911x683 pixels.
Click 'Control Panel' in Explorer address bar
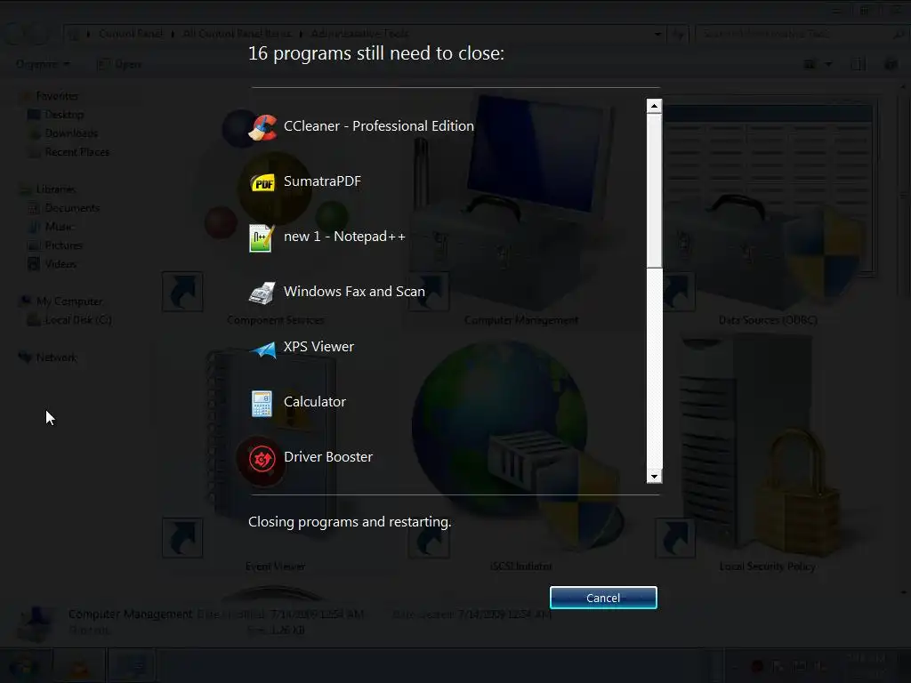pyautogui.click(x=131, y=34)
